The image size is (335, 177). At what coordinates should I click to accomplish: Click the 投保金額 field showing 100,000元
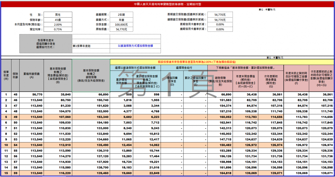coord(121,25)
